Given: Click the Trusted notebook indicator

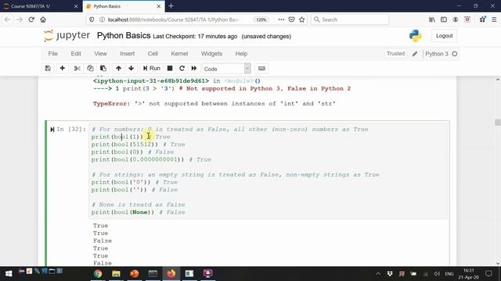Looking at the screenshot, I should [395, 54].
